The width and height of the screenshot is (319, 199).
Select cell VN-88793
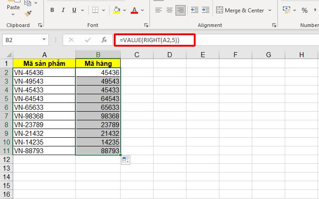point(44,151)
